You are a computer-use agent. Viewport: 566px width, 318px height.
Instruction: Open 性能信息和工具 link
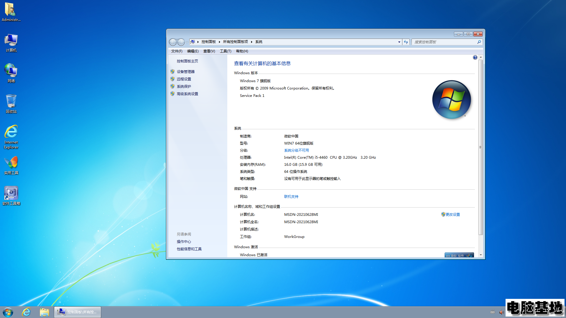point(189,249)
